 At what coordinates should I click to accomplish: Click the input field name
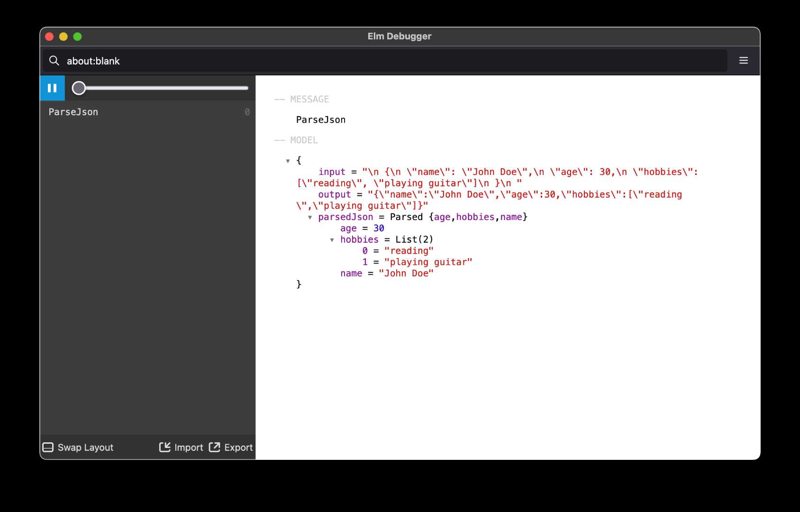[332, 172]
